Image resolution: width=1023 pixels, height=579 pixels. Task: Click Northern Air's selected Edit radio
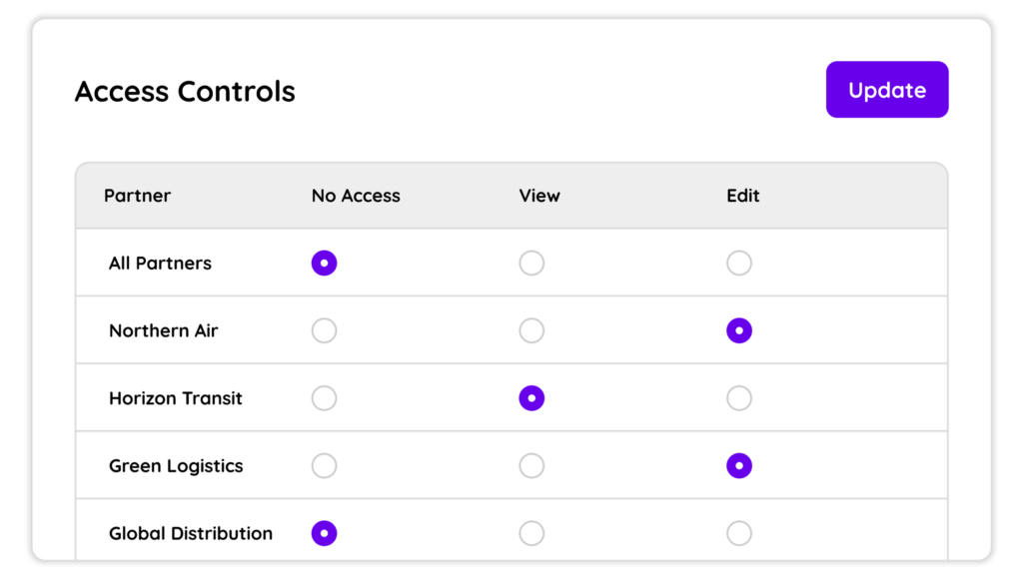point(739,330)
